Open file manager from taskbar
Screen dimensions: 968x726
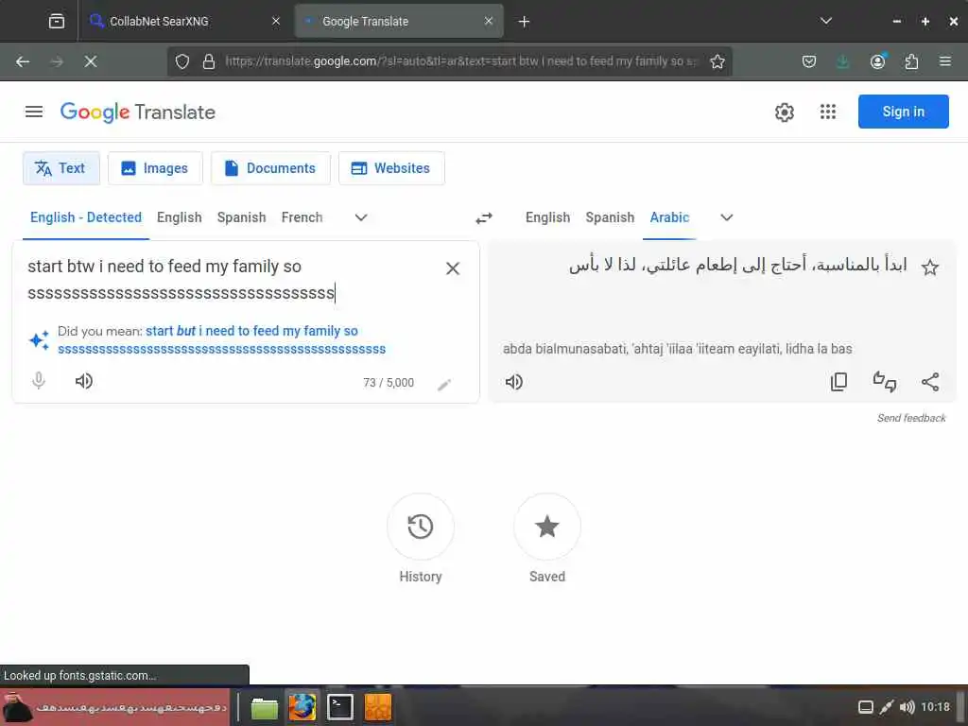(265, 707)
